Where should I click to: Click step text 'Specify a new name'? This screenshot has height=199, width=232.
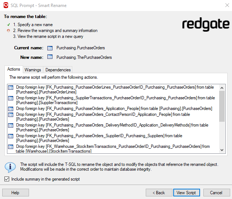coord(35,25)
